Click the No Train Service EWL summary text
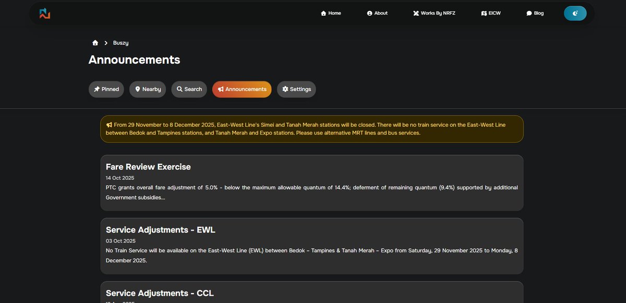 312,256
